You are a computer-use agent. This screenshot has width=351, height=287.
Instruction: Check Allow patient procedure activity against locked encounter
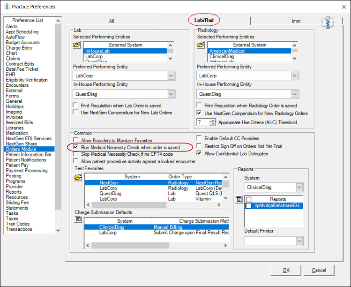pos(75,161)
